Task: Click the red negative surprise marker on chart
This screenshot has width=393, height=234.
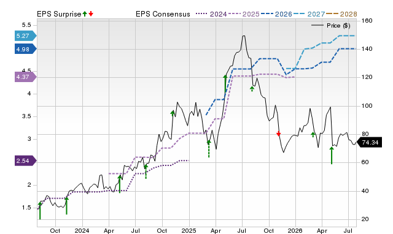Action: coord(278,134)
